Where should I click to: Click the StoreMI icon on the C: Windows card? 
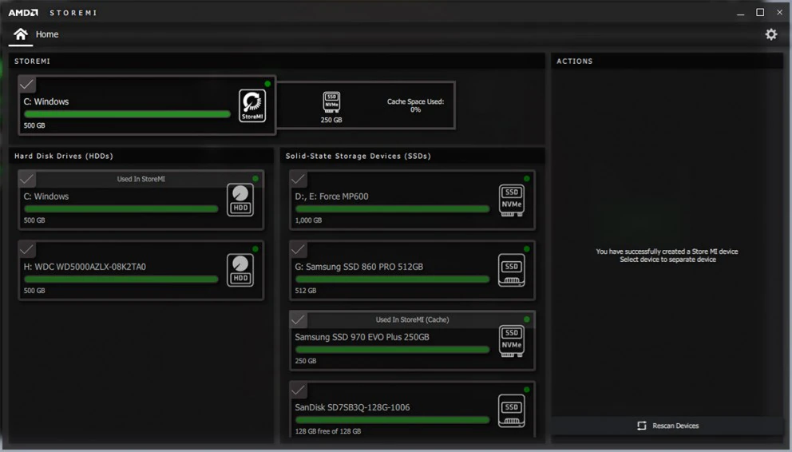pyautogui.click(x=252, y=105)
